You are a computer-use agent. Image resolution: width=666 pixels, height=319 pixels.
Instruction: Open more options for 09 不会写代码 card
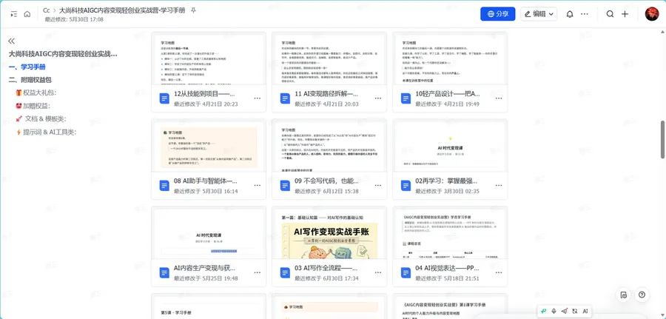pyautogui.click(x=378, y=185)
